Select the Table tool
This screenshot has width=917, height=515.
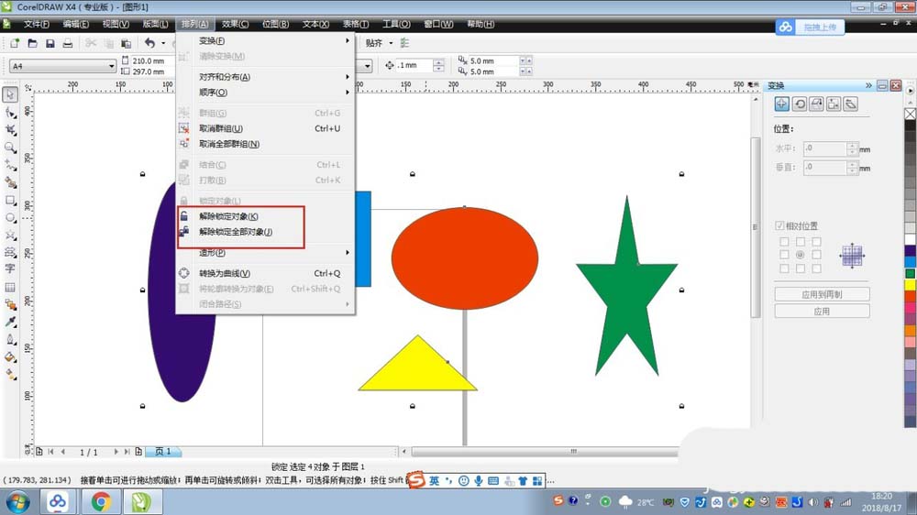point(10,287)
